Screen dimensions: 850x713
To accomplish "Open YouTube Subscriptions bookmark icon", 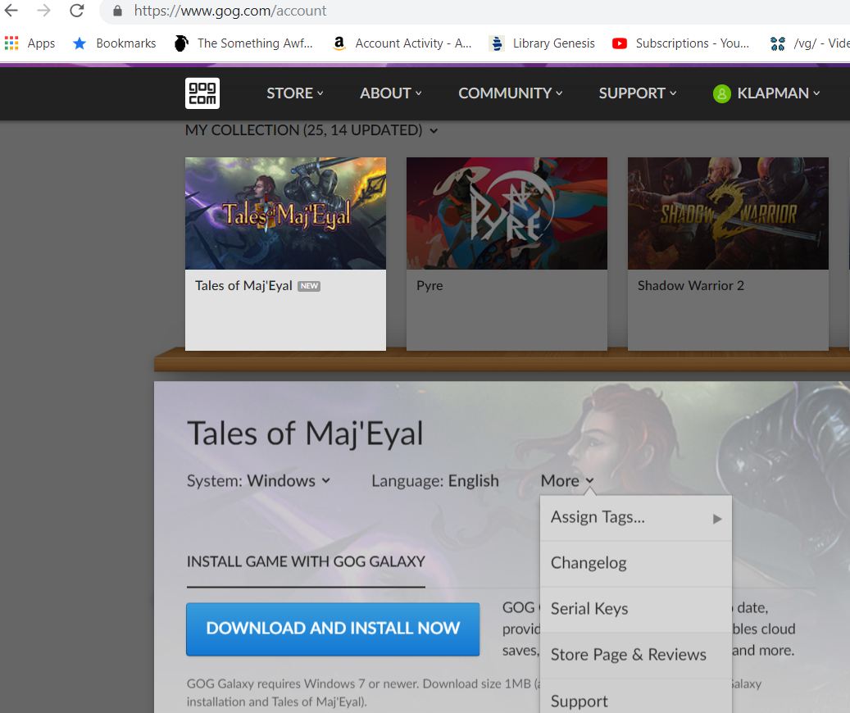I will 620,43.
